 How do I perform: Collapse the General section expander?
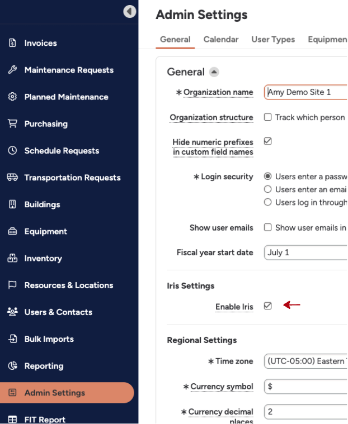click(214, 72)
